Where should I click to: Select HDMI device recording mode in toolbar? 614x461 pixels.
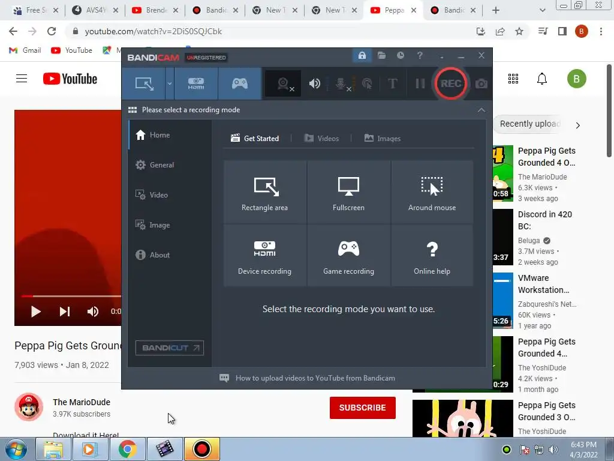tap(196, 83)
